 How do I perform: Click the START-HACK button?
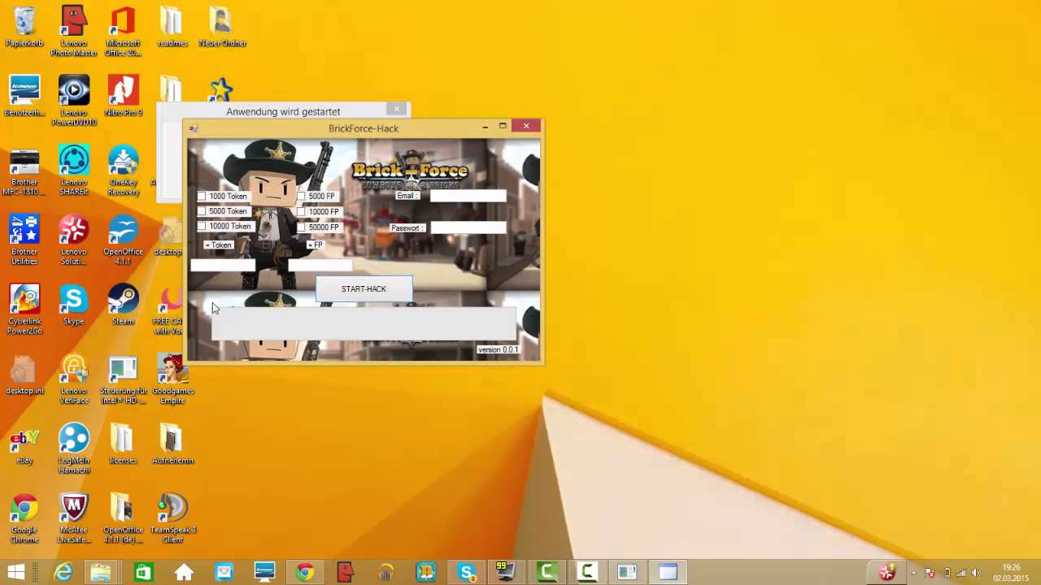pyautogui.click(x=364, y=289)
